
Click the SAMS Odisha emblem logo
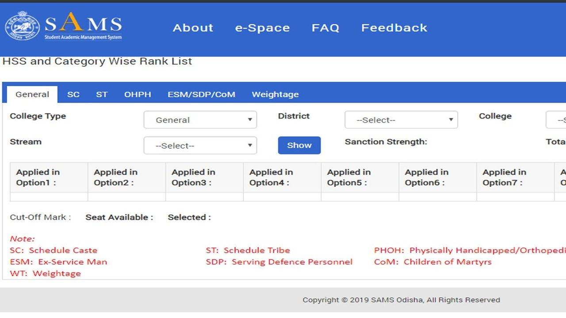[x=22, y=26]
